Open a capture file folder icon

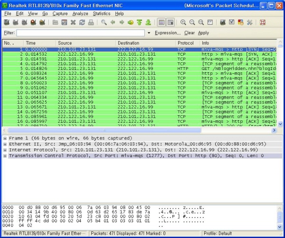[55, 22]
